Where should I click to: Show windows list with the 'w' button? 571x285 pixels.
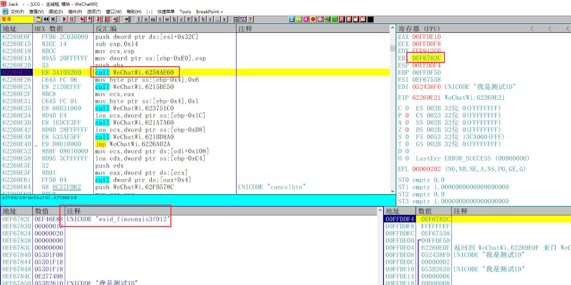click(167, 19)
